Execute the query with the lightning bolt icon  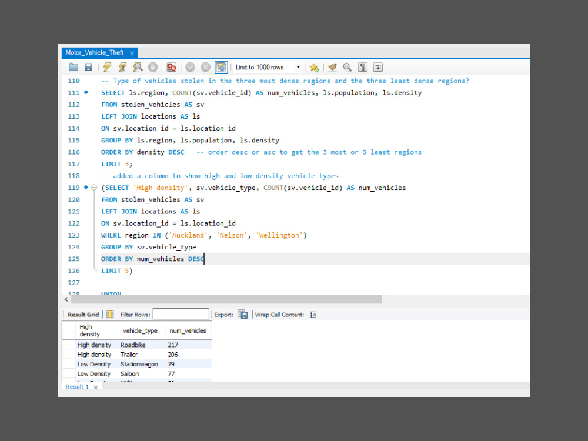click(107, 67)
